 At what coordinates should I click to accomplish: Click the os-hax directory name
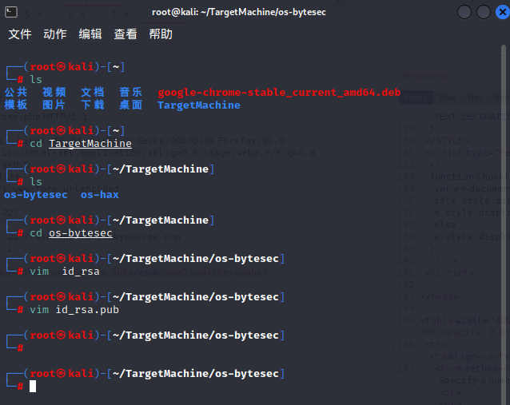100,195
